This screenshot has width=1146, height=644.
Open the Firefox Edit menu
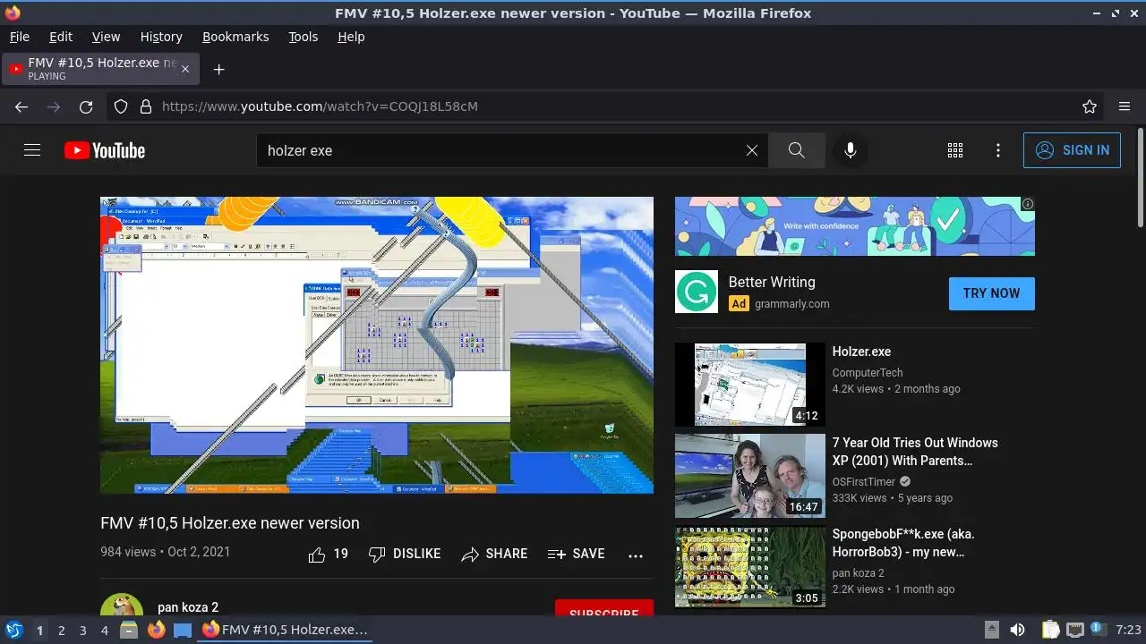tap(61, 37)
